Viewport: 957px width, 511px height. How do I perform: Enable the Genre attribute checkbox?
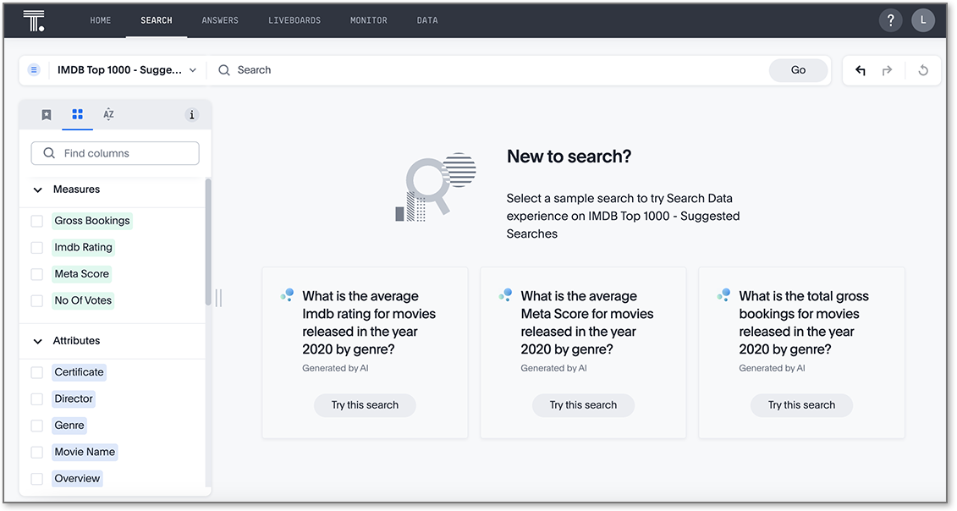(x=37, y=425)
